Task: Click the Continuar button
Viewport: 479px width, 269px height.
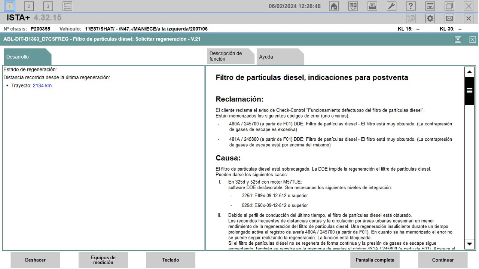Action: point(443,260)
